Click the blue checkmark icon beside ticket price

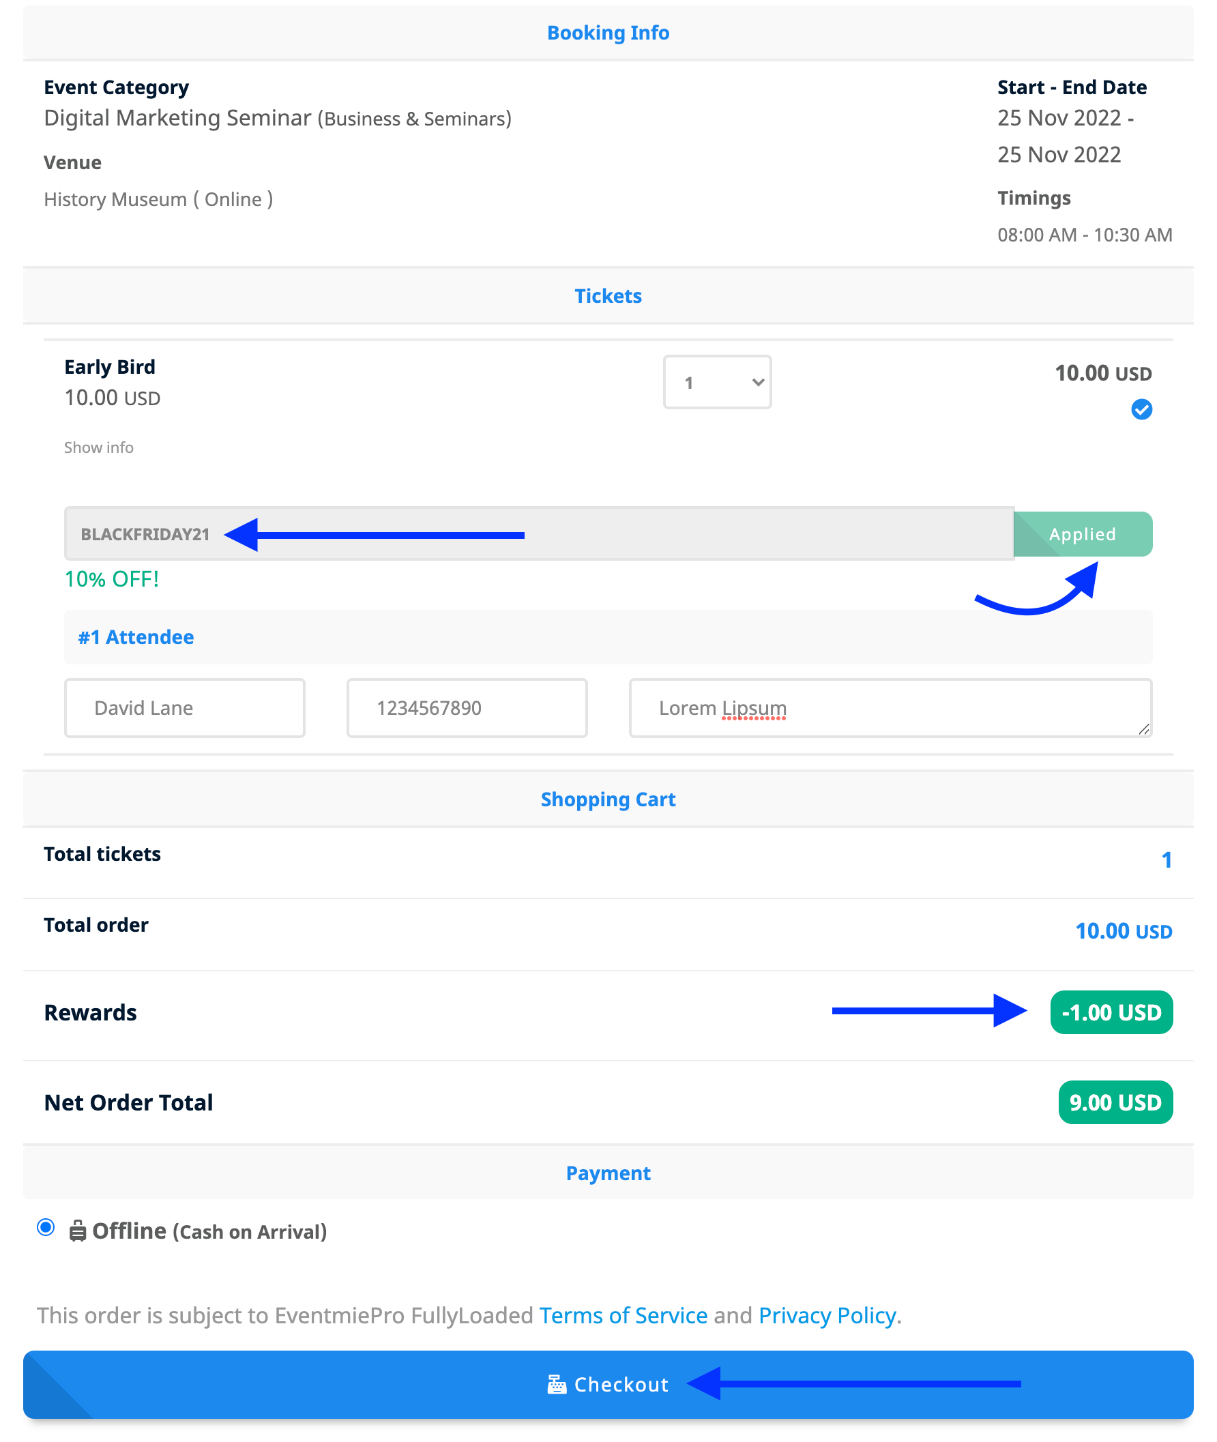click(x=1141, y=409)
